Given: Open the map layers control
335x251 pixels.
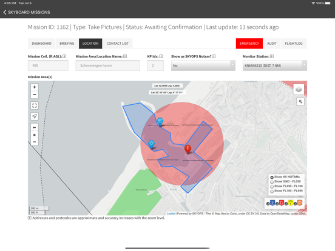Looking at the screenshot, I should click(299, 89).
